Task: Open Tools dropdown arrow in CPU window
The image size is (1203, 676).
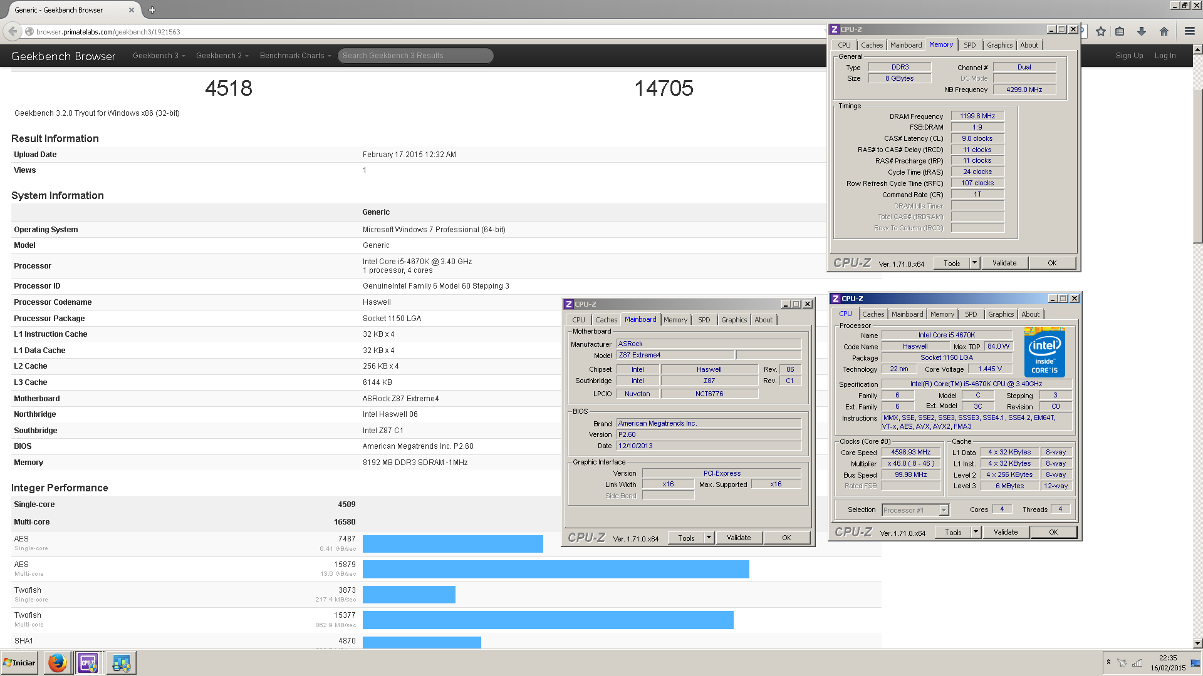Action: click(x=976, y=532)
